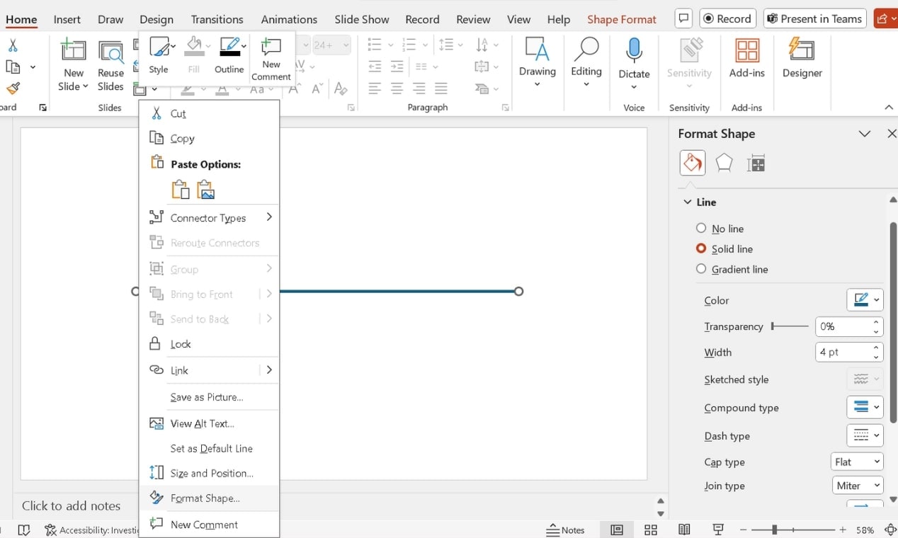Expand Connector Types submenu arrow
The width and height of the screenshot is (898, 538).
pos(269,217)
